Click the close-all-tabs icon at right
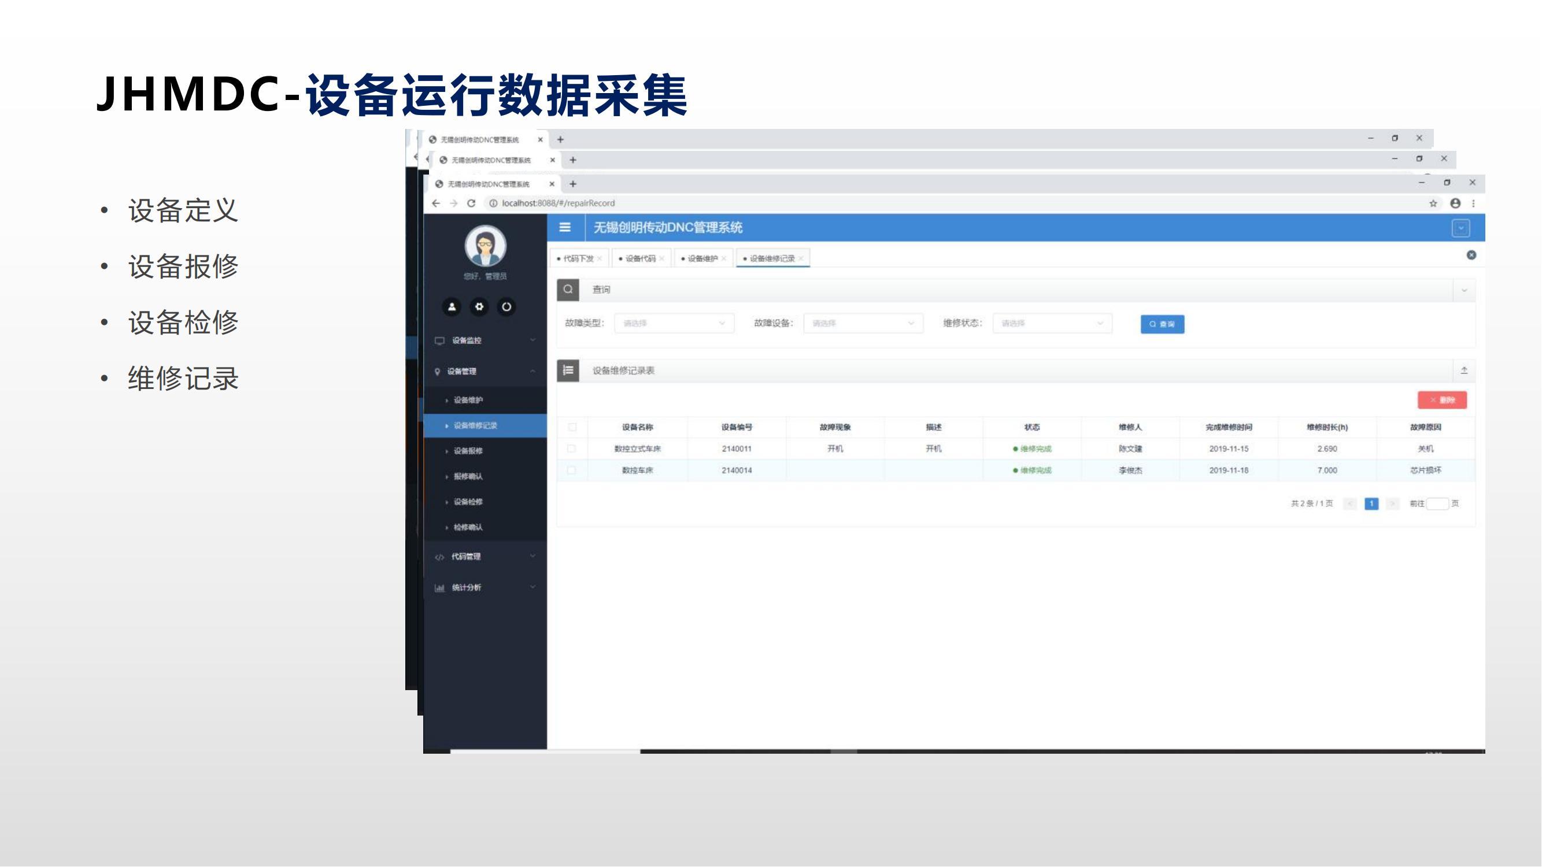 point(1471,255)
